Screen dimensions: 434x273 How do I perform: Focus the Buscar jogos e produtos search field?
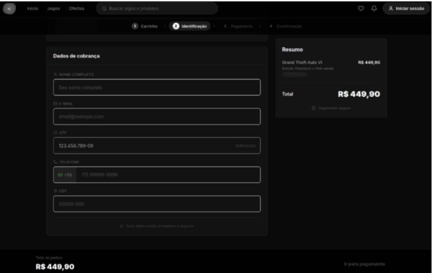[x=157, y=9]
